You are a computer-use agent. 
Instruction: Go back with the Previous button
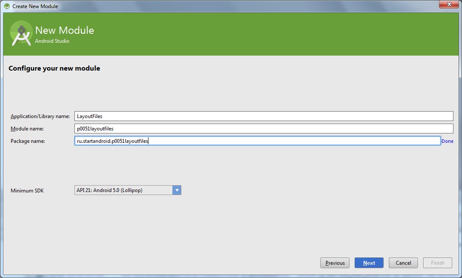(x=335, y=263)
